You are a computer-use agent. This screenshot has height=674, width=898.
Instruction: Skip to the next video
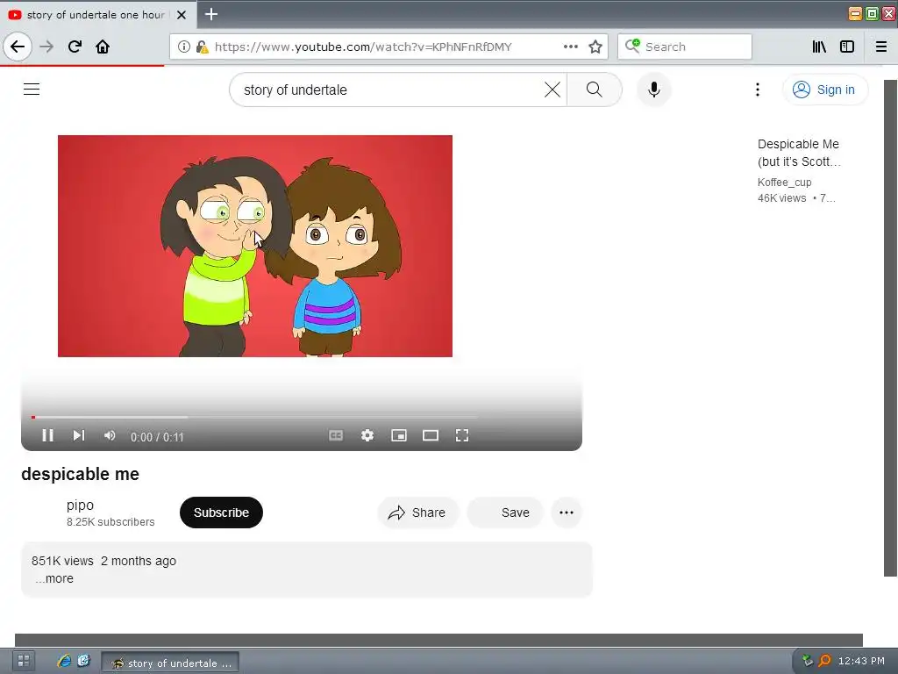[78, 435]
